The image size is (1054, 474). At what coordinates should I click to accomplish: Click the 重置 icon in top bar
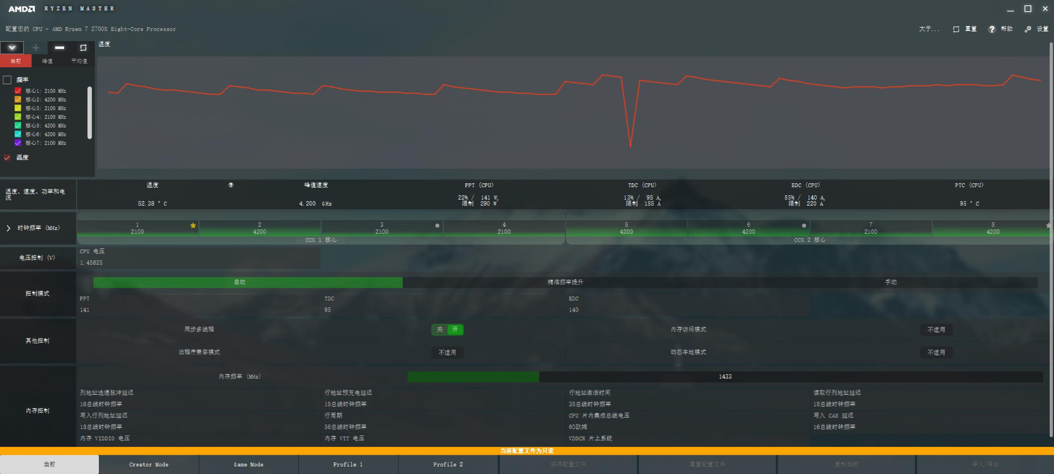click(956, 29)
